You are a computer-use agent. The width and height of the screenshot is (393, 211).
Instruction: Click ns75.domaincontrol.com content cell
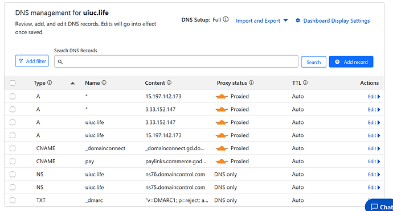coord(175,188)
